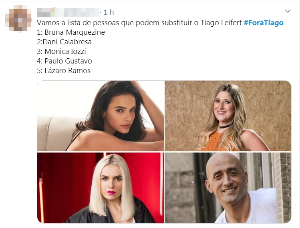Open photo of platinum-blonde woman with red backdrop

click(101, 188)
